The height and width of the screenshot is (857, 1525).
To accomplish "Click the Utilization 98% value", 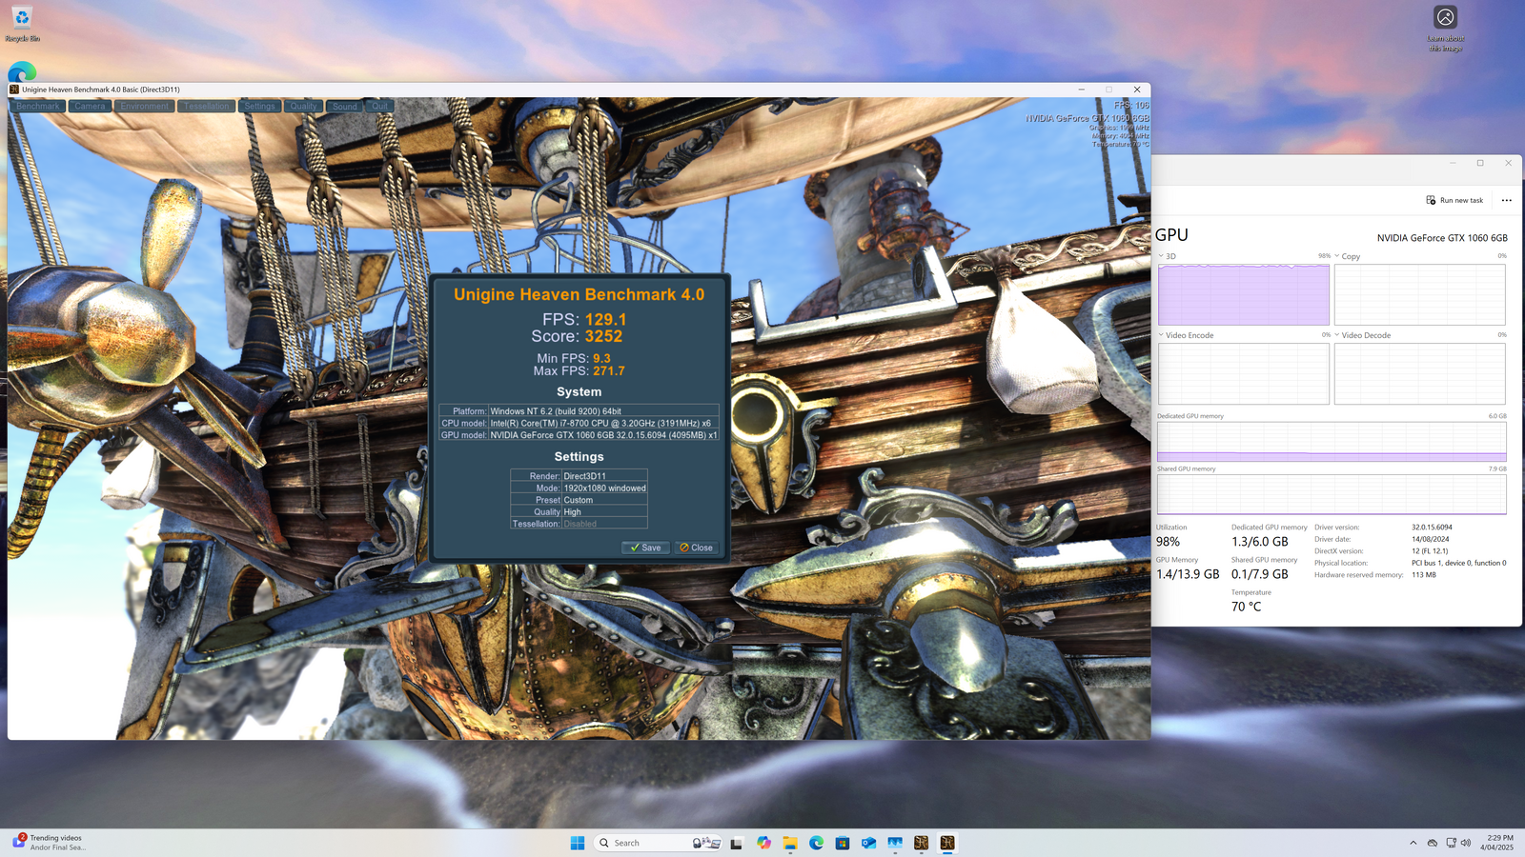I will coord(1168,542).
